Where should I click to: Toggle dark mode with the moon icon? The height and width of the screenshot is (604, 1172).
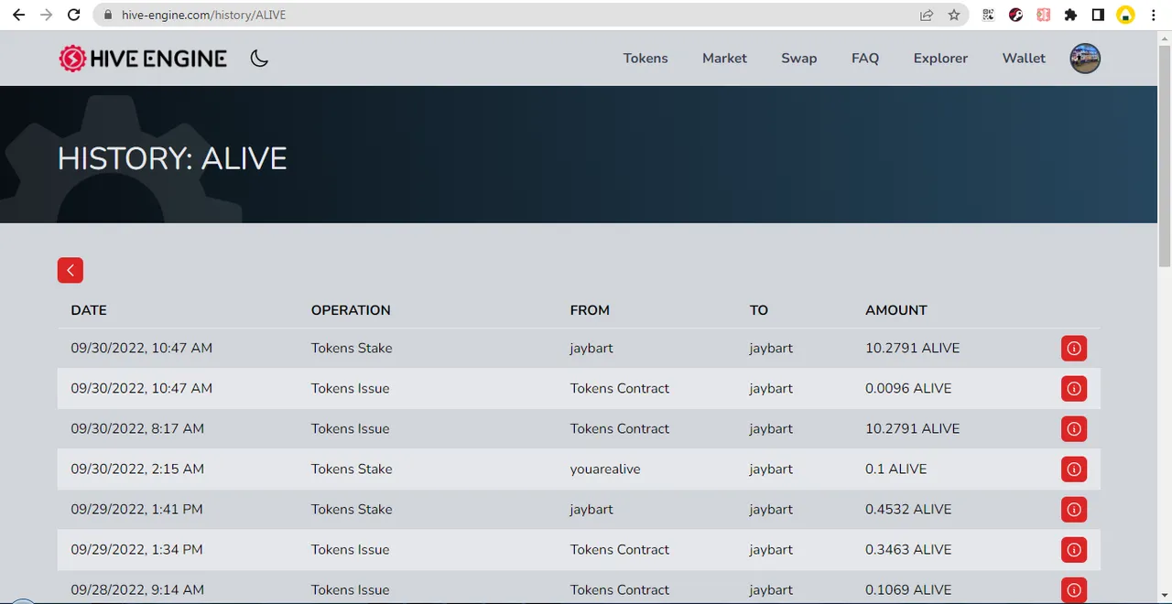259,59
